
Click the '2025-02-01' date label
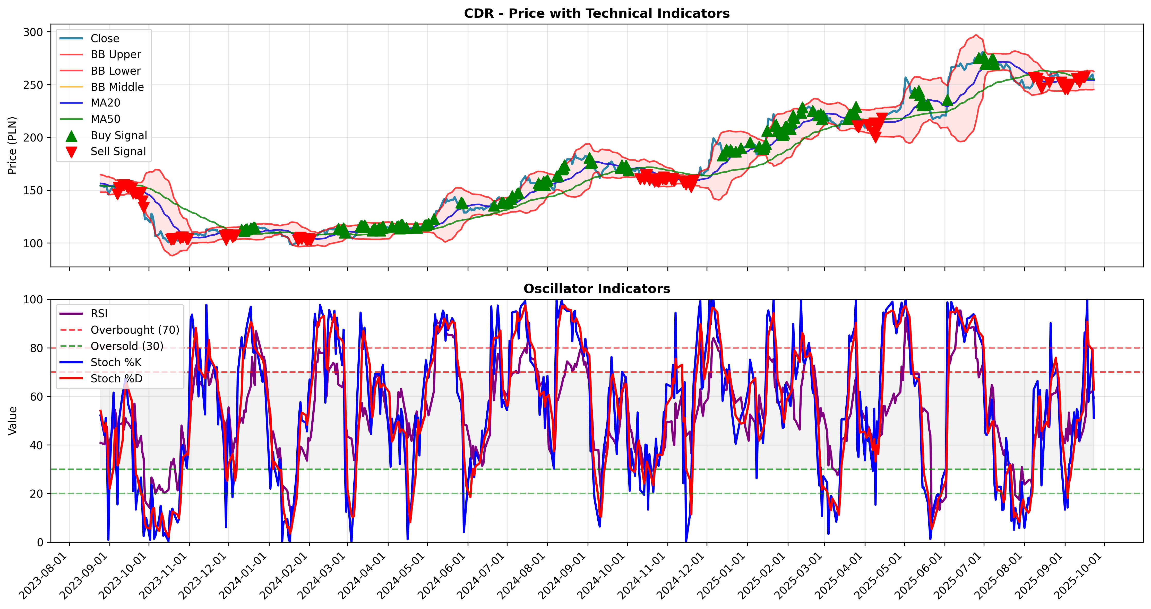click(x=763, y=576)
